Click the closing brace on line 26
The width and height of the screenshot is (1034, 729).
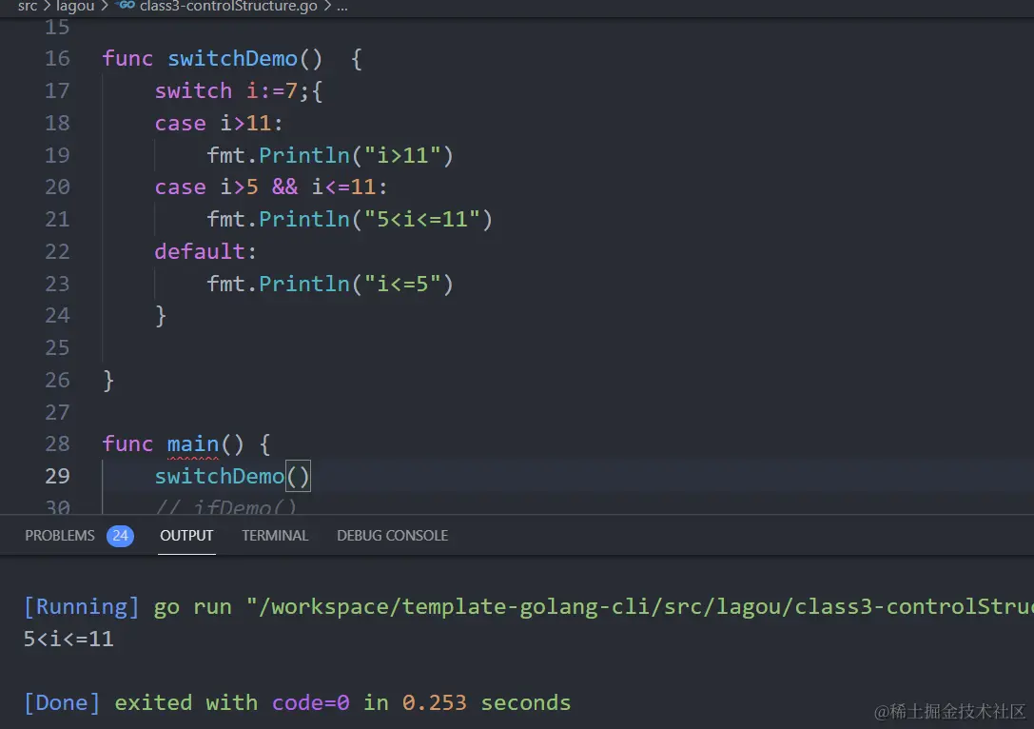(x=108, y=381)
